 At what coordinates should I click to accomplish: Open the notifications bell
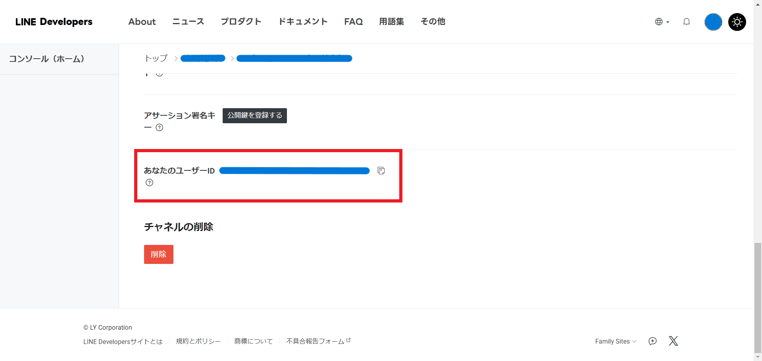coord(686,22)
